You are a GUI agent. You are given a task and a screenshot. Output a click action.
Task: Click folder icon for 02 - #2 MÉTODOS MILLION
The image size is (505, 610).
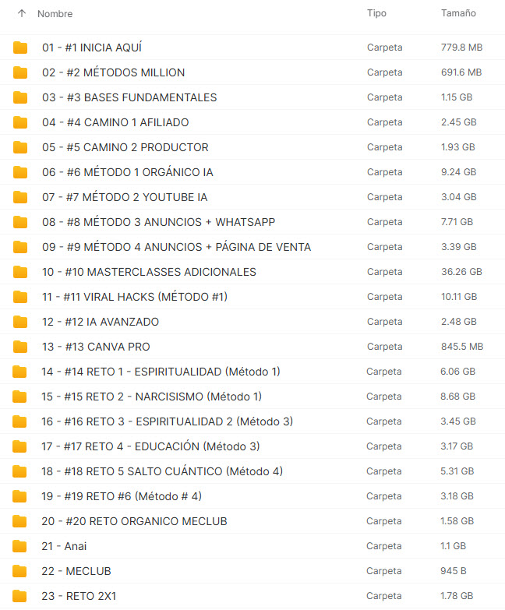[x=20, y=72]
